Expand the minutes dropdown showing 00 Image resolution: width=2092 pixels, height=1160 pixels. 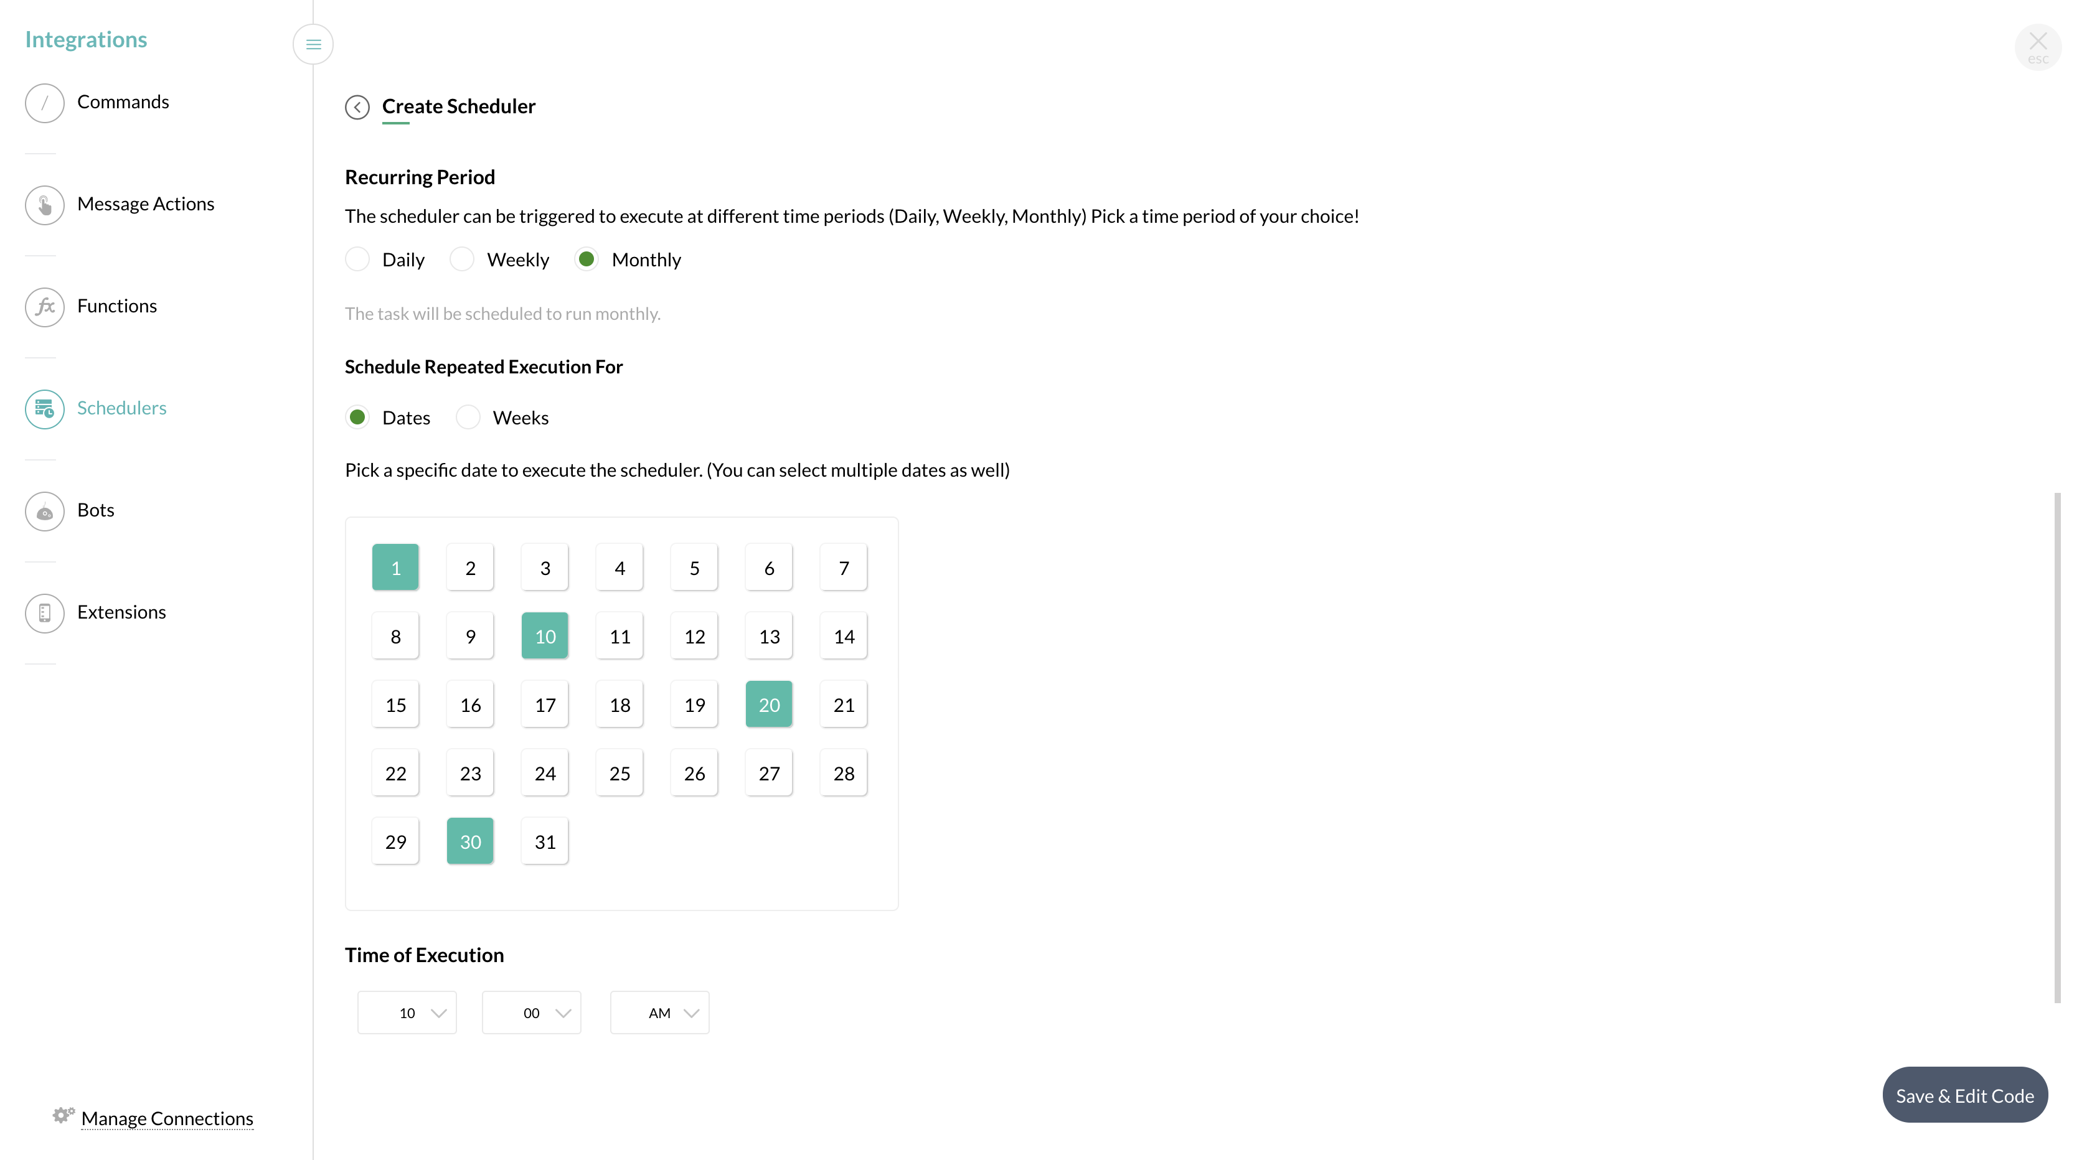coord(531,1013)
